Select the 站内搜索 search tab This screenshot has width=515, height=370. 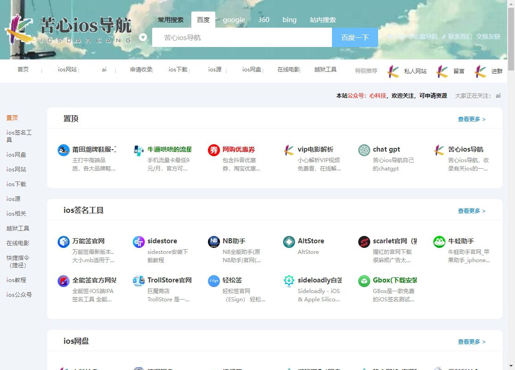click(x=323, y=20)
